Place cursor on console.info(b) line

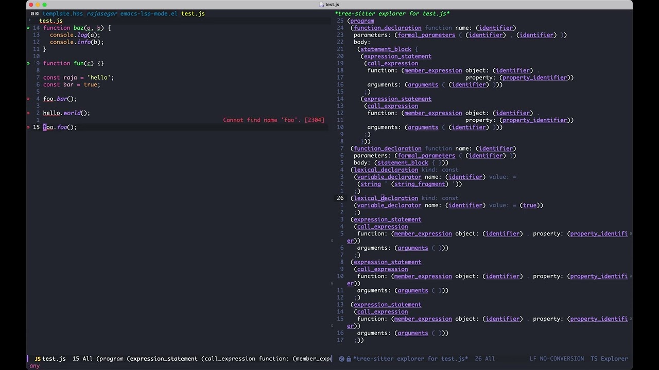click(x=77, y=42)
